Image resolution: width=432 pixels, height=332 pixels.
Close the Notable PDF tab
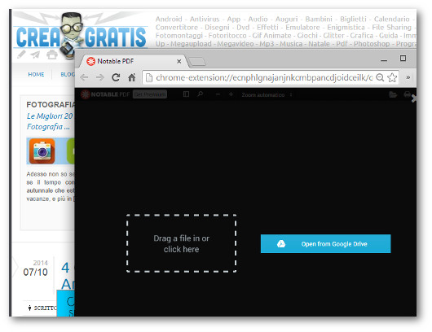[179, 61]
